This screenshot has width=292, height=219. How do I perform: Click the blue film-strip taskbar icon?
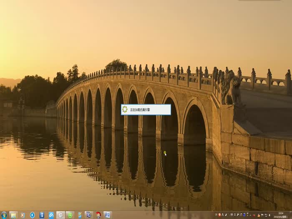pyautogui.click(x=42, y=215)
